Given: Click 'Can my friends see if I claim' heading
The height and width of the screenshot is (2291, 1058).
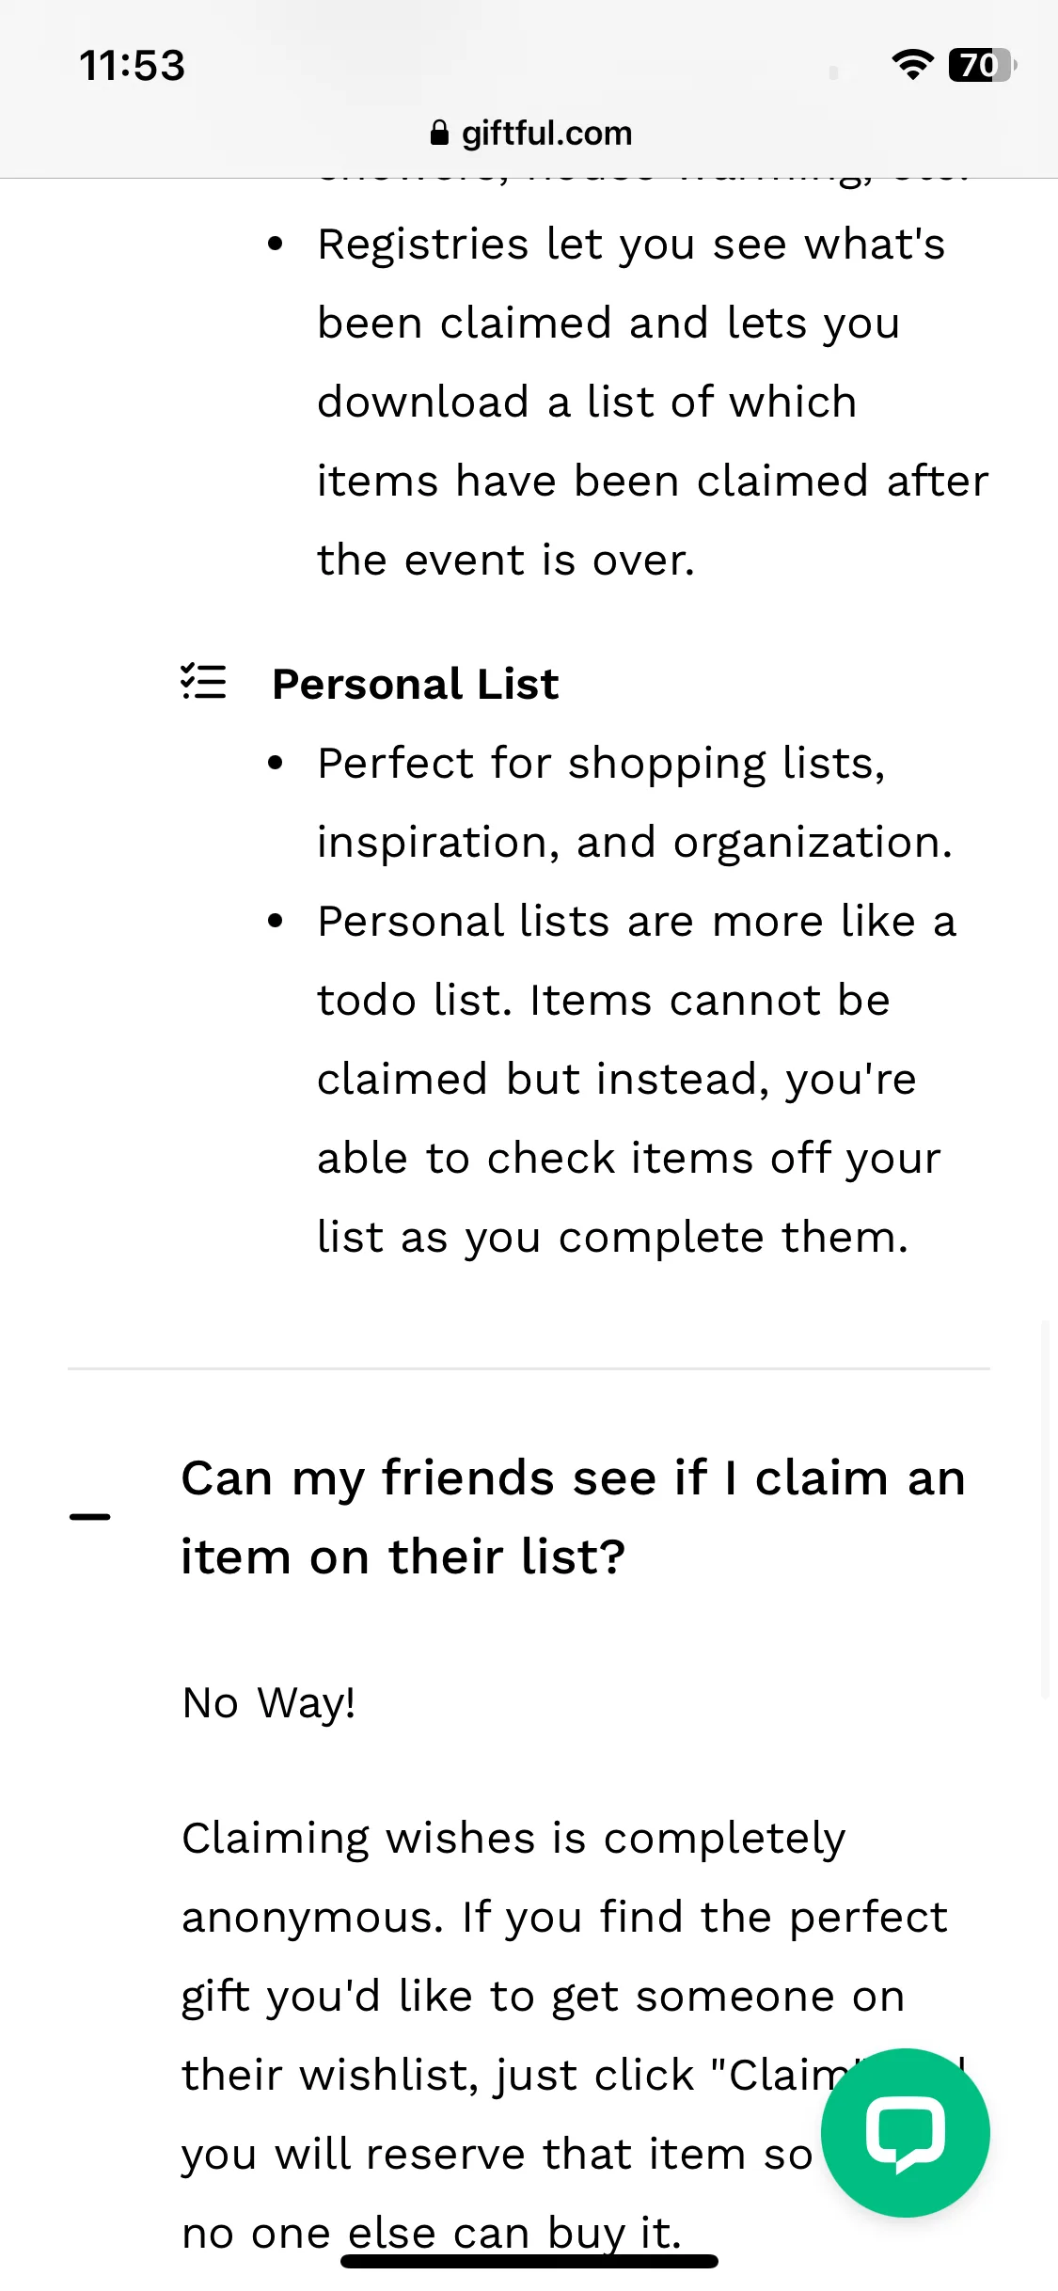Looking at the screenshot, I should click(574, 1517).
